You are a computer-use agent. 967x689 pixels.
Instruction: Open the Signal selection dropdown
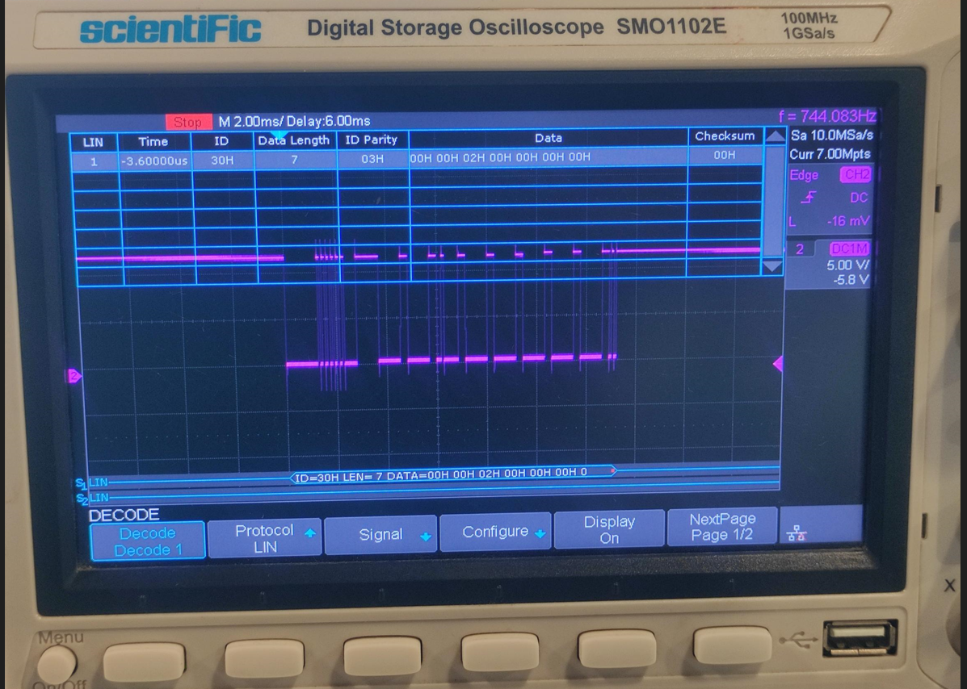380,532
